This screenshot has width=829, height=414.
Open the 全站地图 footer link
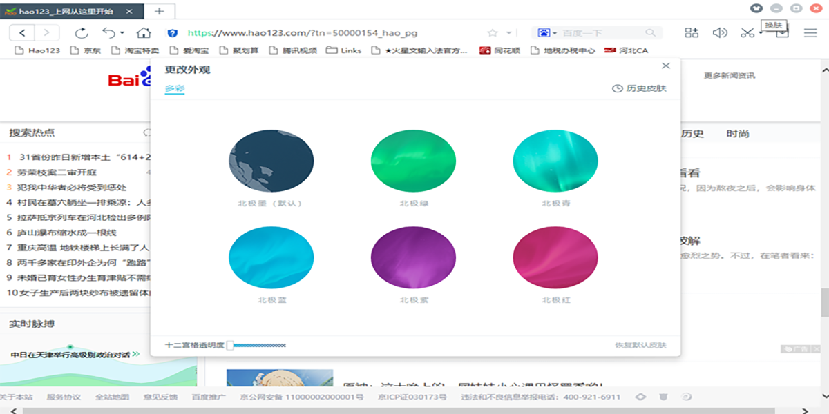click(112, 397)
